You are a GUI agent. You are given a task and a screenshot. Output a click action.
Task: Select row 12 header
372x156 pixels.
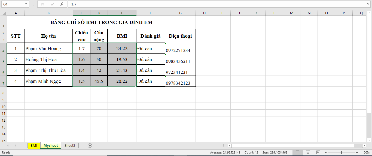(3, 120)
